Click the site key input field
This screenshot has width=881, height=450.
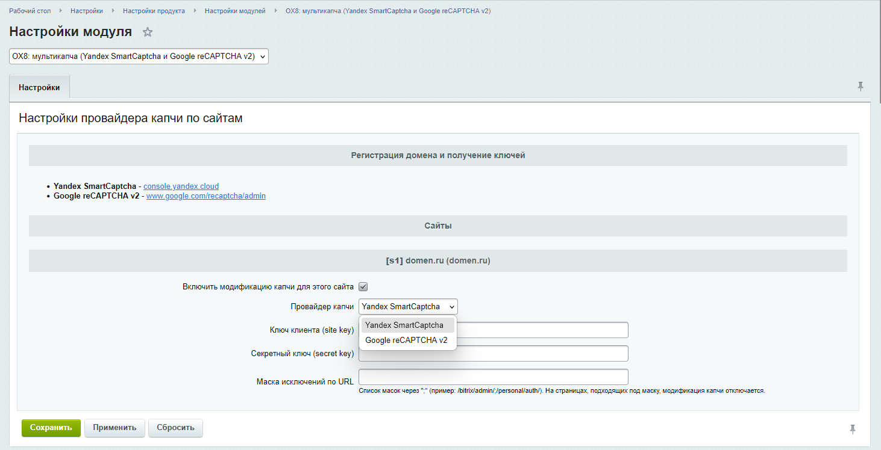[x=542, y=330]
